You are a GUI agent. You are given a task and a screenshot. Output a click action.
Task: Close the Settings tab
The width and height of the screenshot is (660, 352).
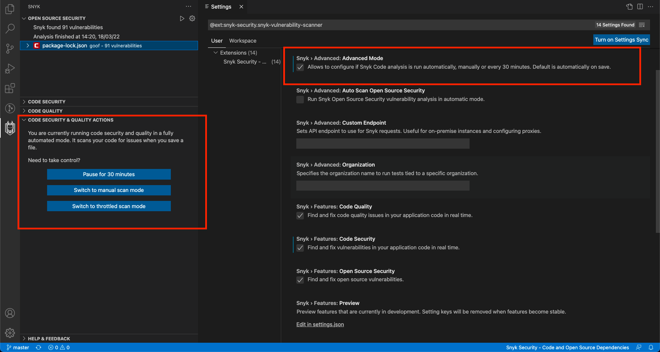(x=241, y=7)
